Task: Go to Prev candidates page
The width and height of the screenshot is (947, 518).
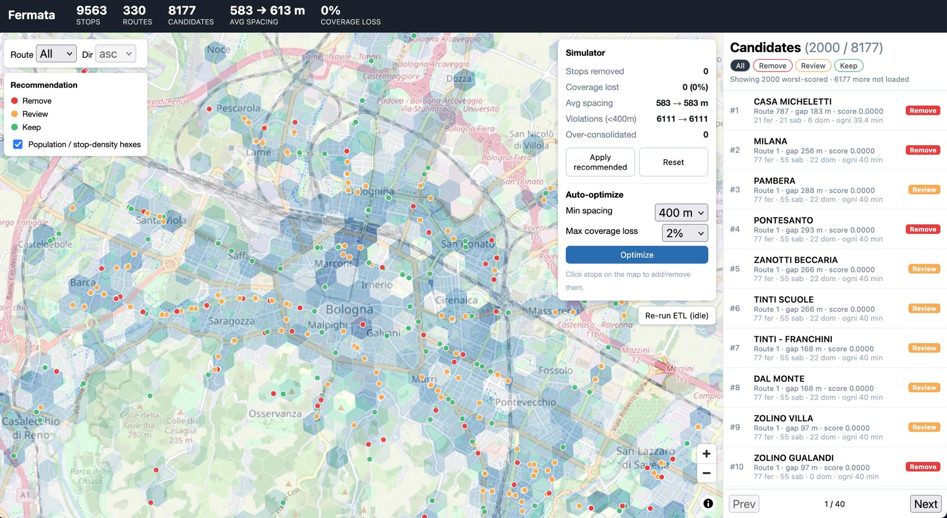Action: (744, 504)
